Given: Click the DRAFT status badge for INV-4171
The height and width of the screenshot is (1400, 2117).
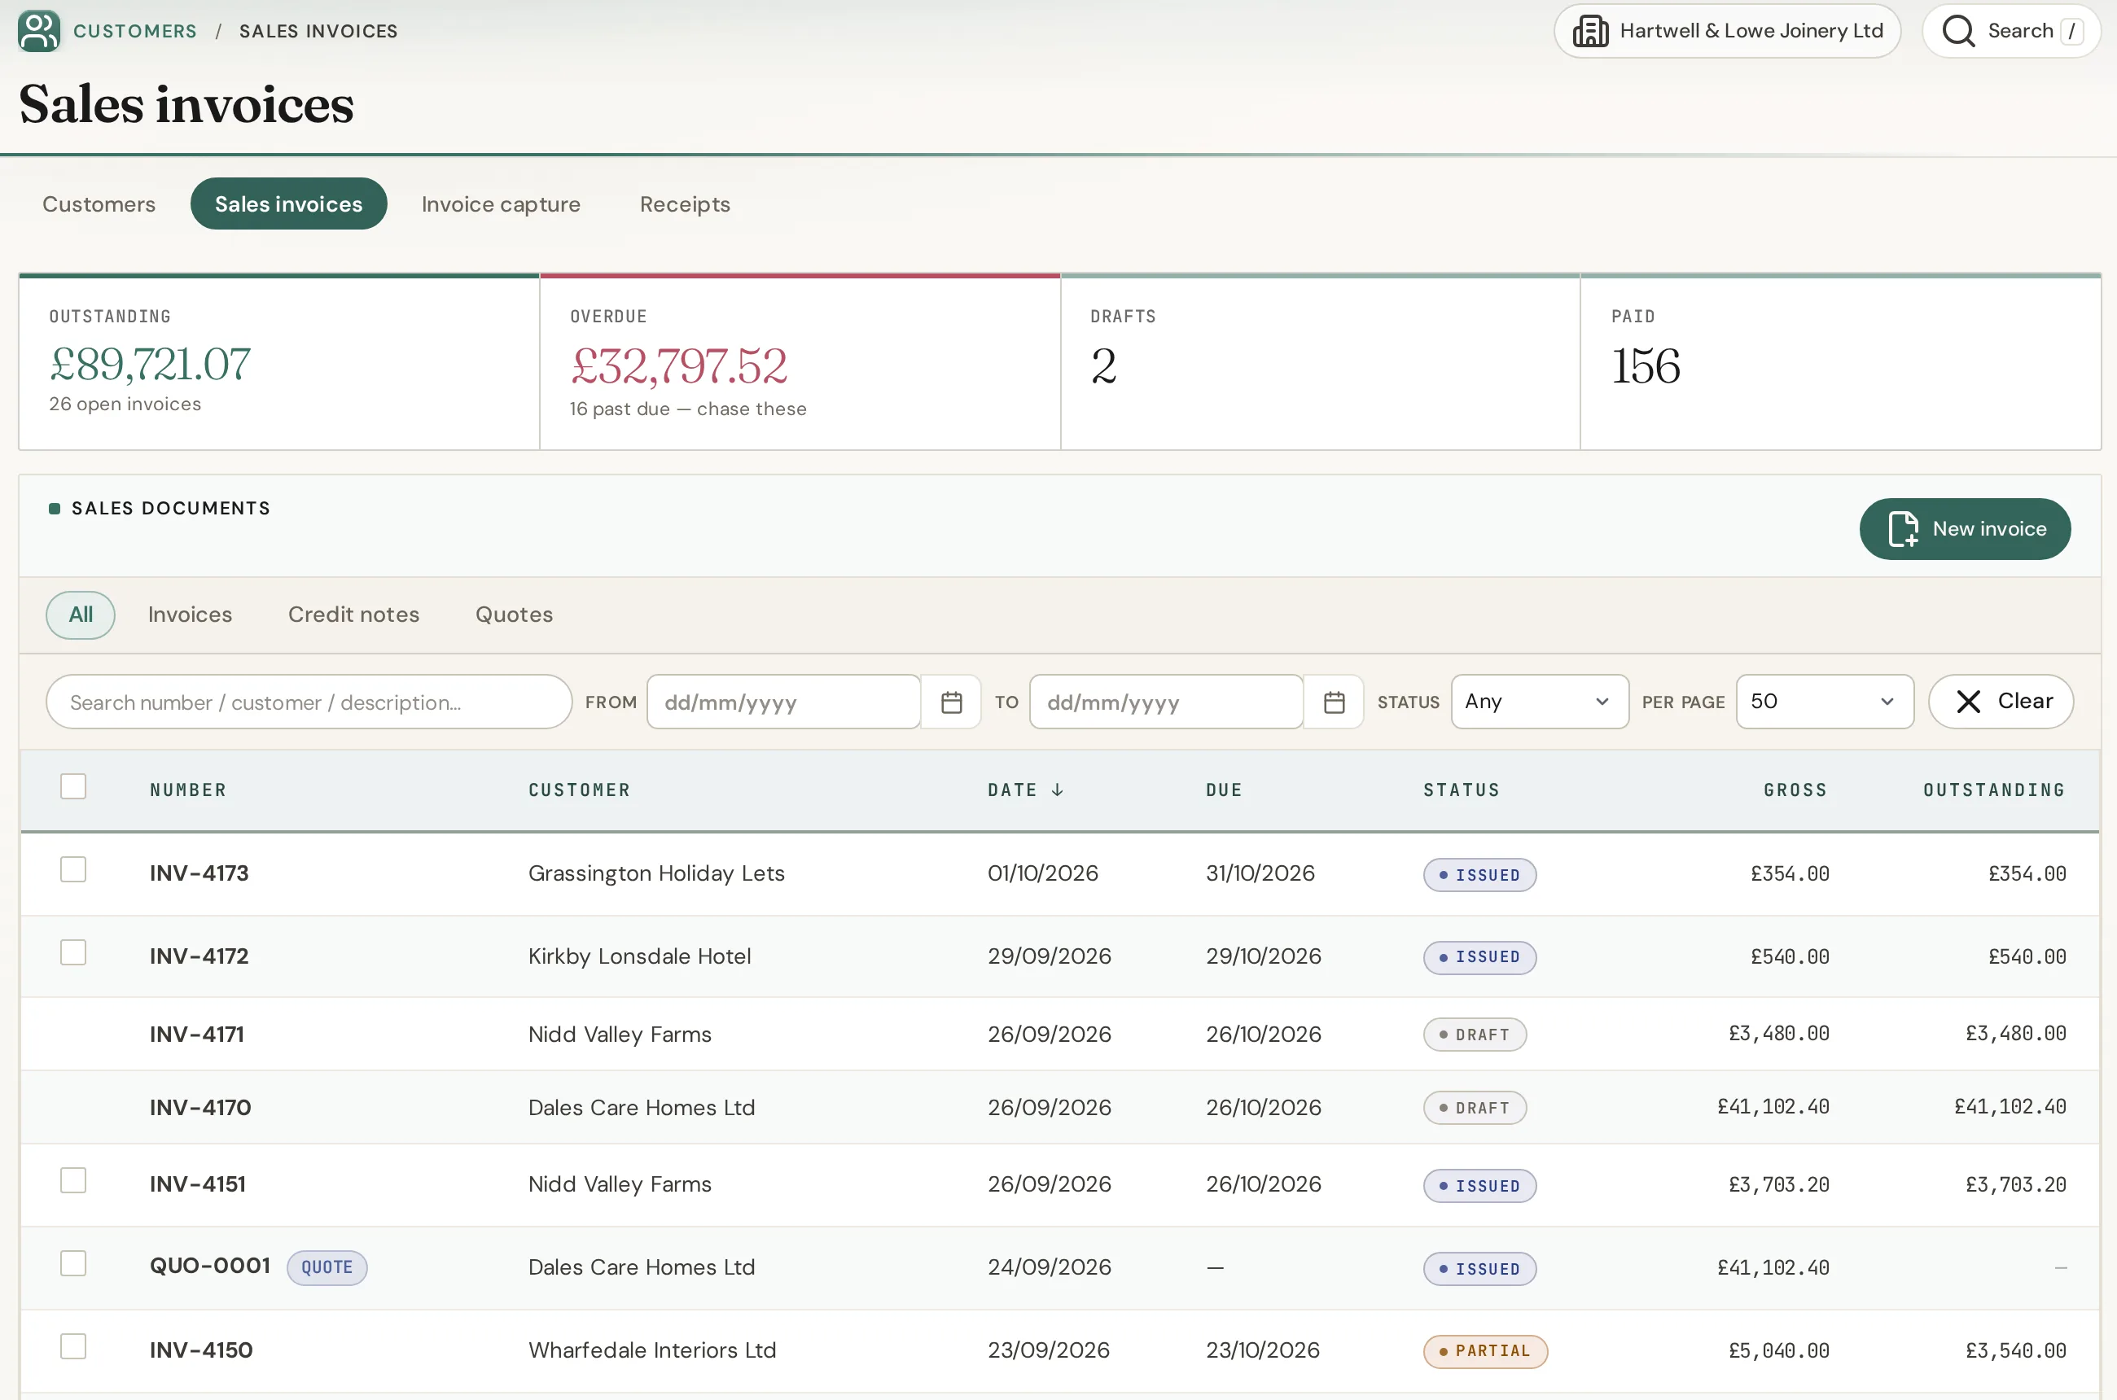Looking at the screenshot, I should click(1474, 1035).
